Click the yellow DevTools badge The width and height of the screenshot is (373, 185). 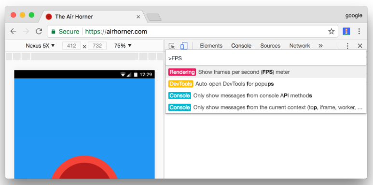coord(180,84)
